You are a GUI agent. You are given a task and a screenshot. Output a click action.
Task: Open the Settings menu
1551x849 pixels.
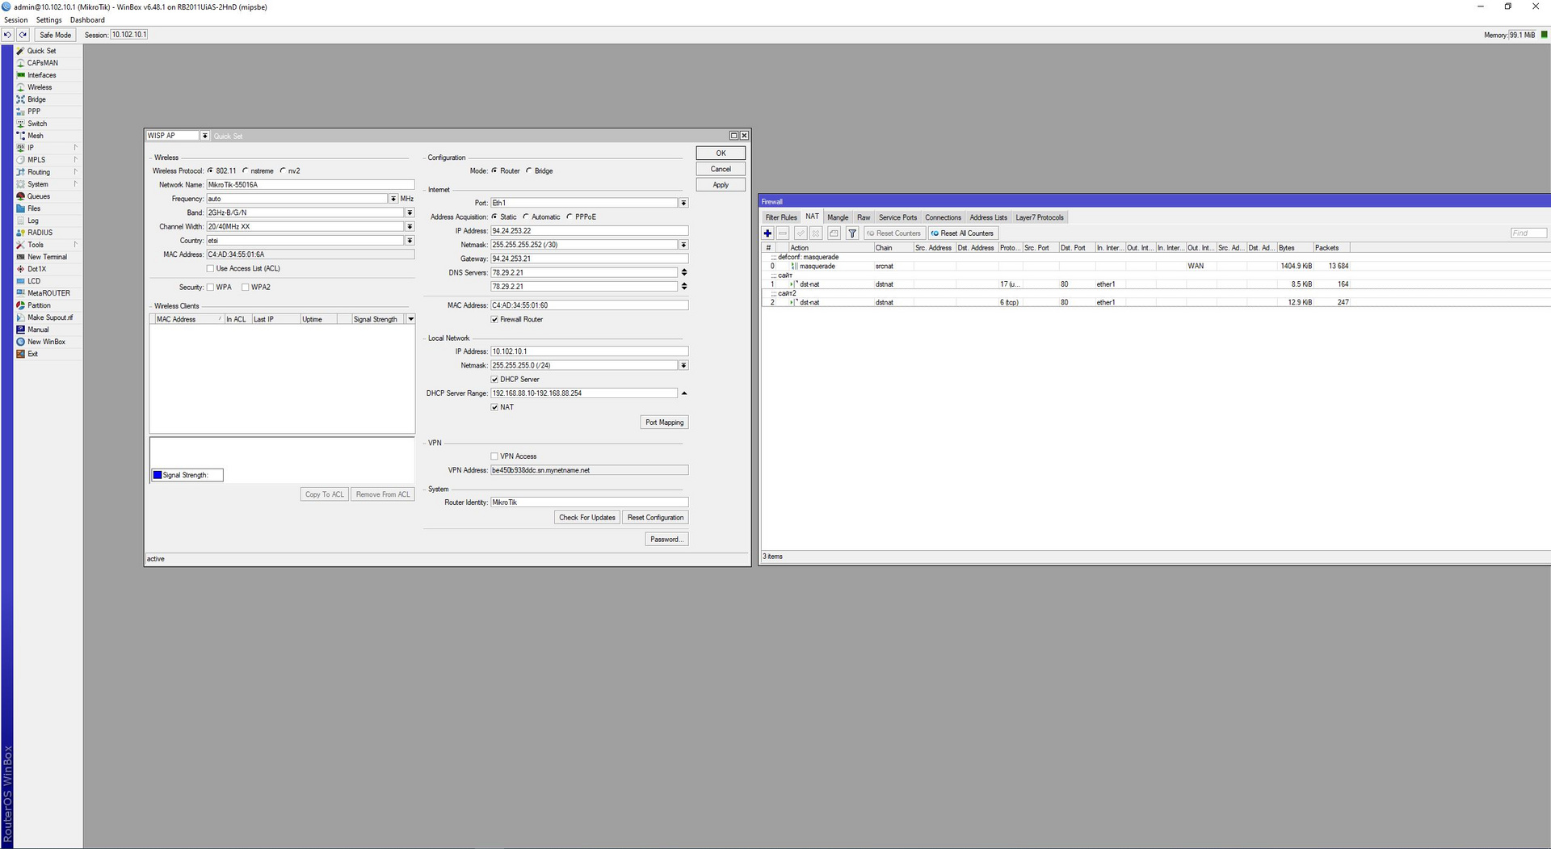point(49,20)
